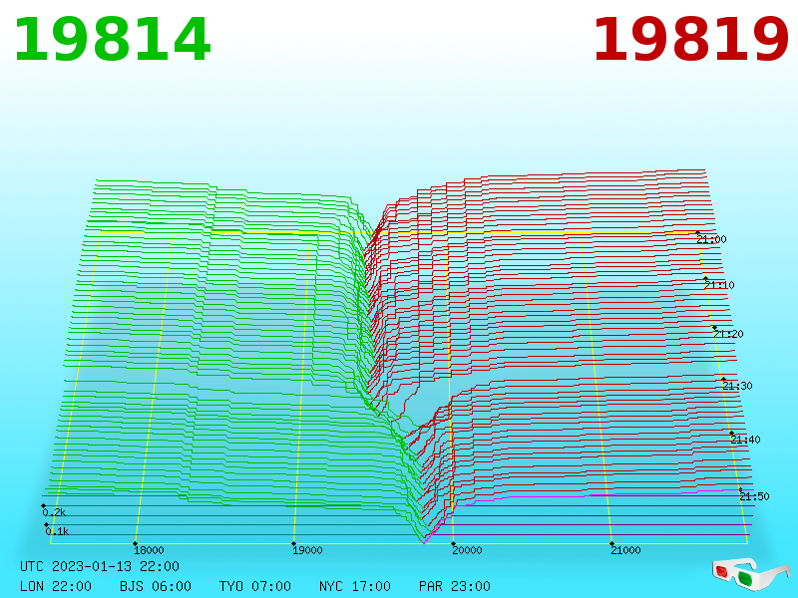Click the 21:00 time axis label

[x=711, y=239]
